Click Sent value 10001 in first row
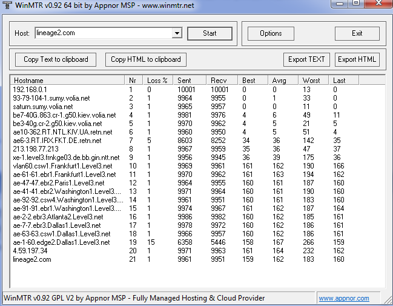Screen dimensions: 393x306 pyautogui.click(x=187, y=90)
